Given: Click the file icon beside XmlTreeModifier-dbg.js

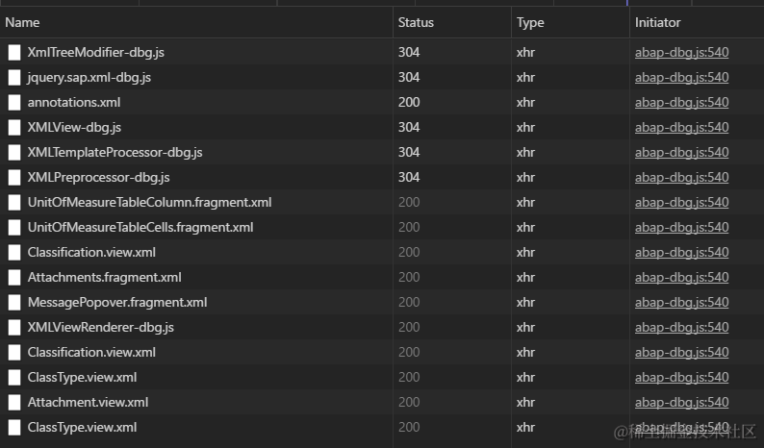Looking at the screenshot, I should tap(14, 52).
